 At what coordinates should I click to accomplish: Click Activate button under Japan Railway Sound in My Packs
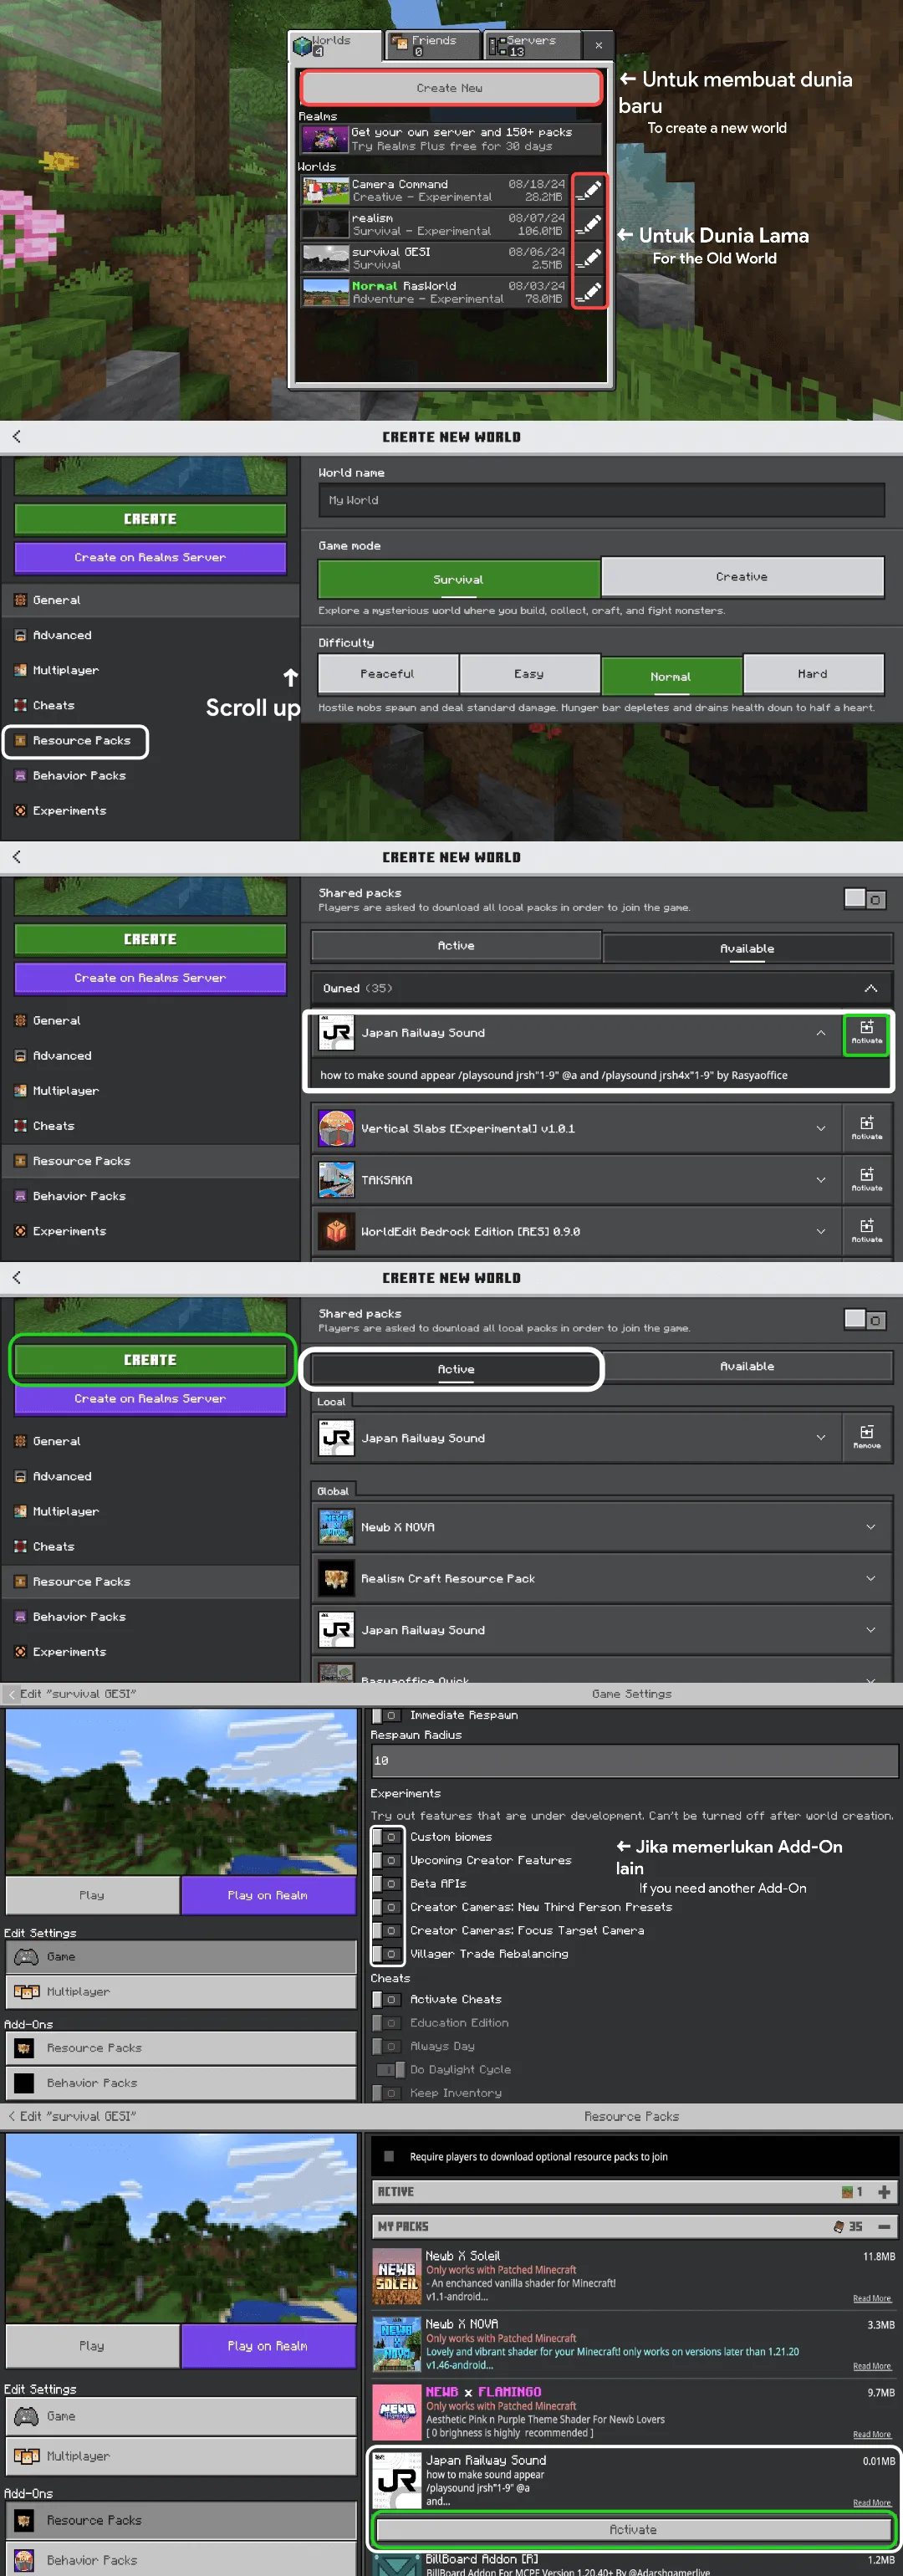coord(633,2529)
